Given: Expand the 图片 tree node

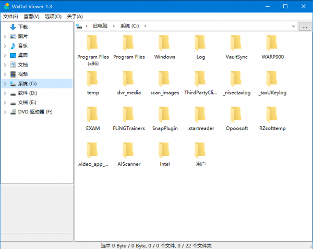Looking at the screenshot, I should [5, 36].
